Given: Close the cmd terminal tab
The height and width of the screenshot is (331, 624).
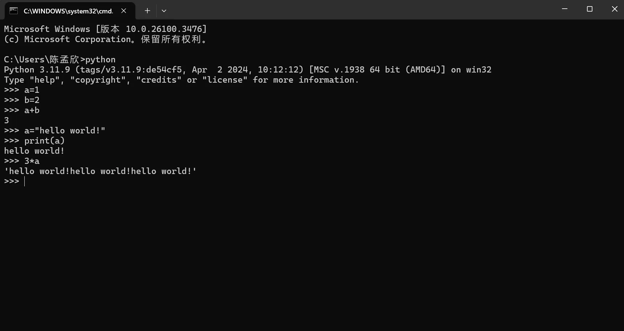Looking at the screenshot, I should click(124, 11).
